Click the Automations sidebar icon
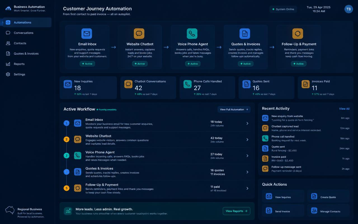358x224 pixels. point(8,22)
